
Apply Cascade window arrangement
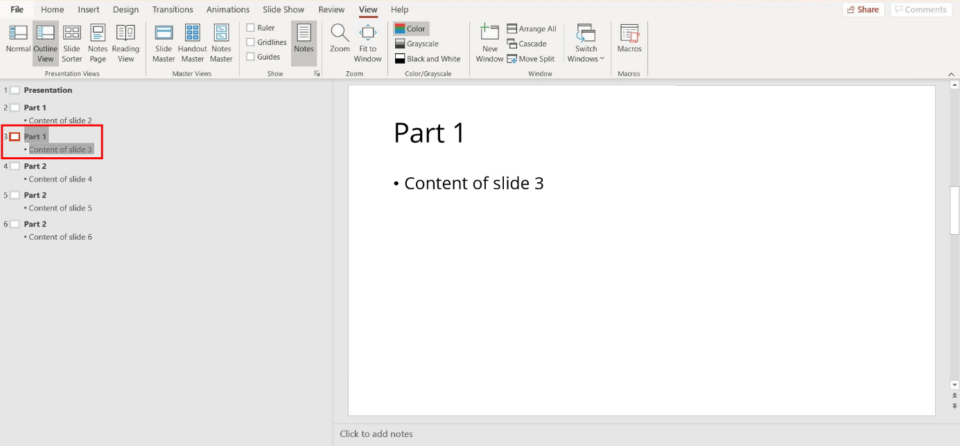pos(530,43)
